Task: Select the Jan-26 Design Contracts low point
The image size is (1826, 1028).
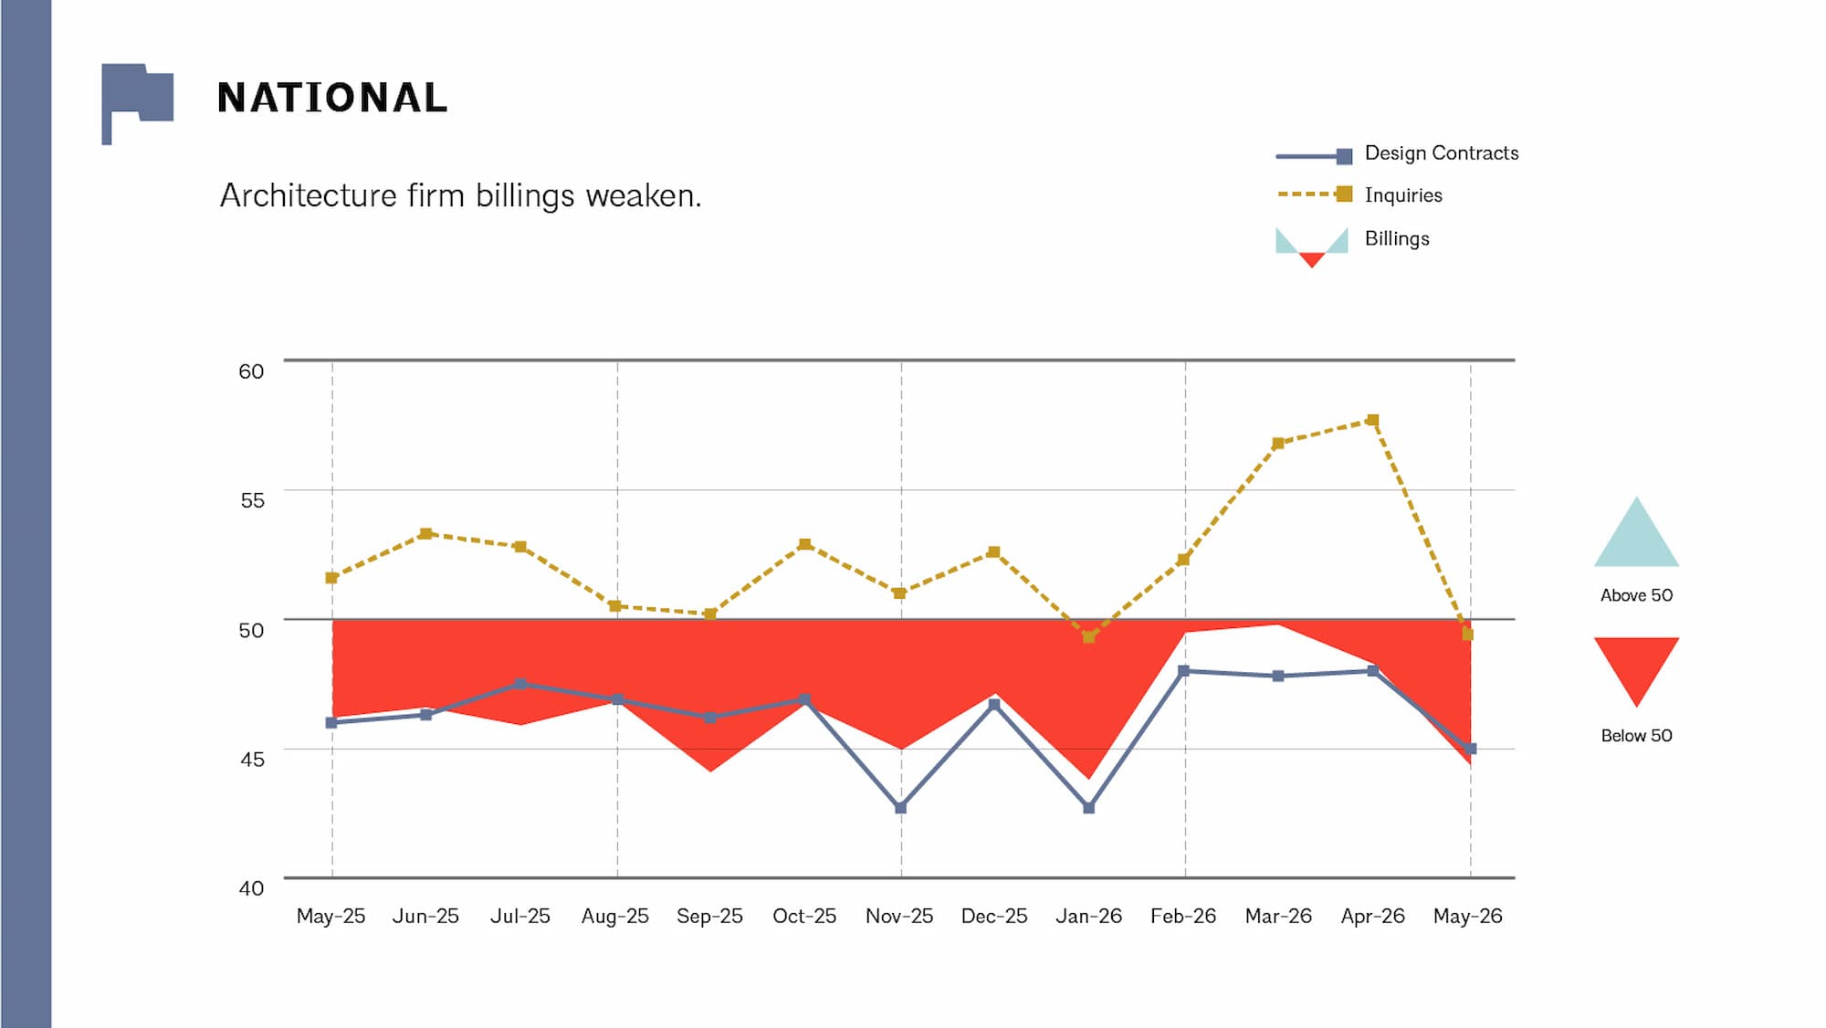Action: (x=1088, y=808)
